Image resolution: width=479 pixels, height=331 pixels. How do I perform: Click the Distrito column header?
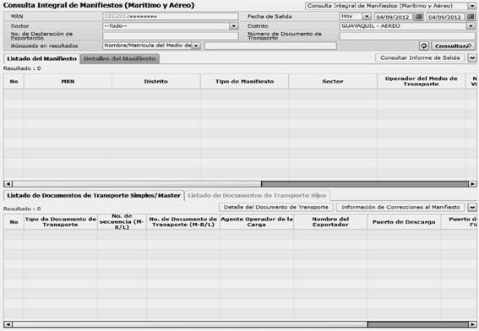point(155,82)
